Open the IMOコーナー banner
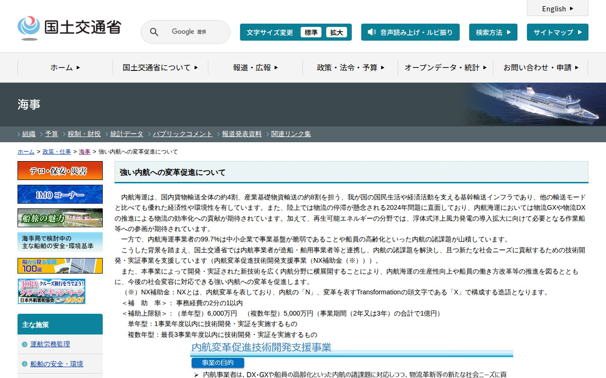 (60, 194)
